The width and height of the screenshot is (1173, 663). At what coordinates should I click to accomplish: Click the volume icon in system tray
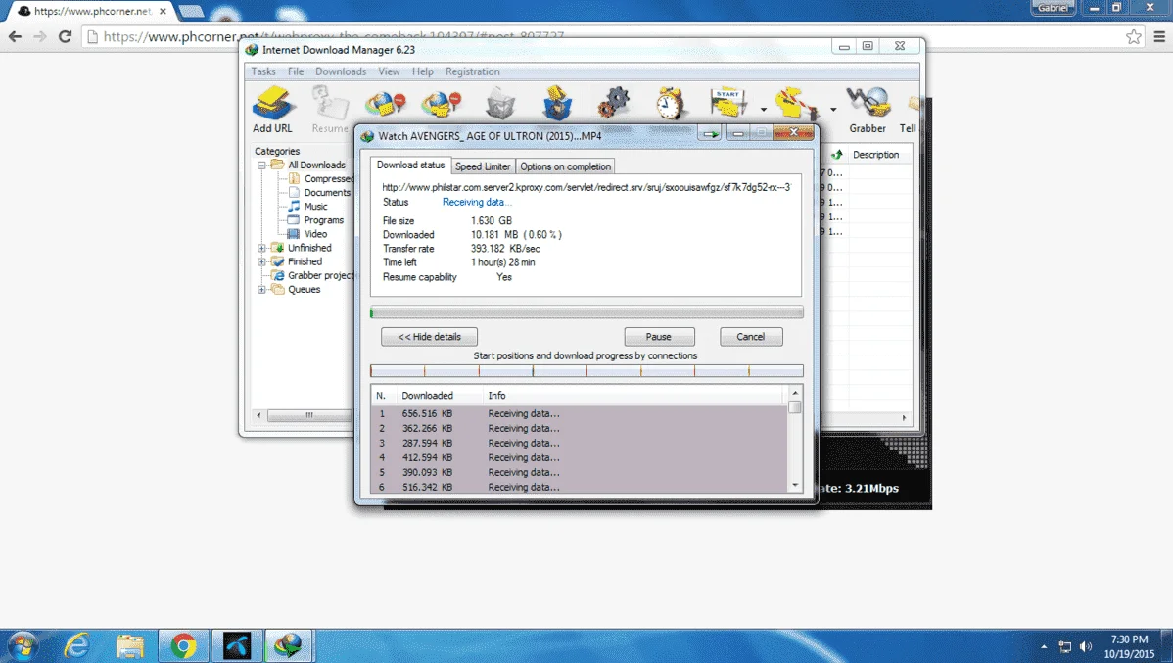point(1086,646)
